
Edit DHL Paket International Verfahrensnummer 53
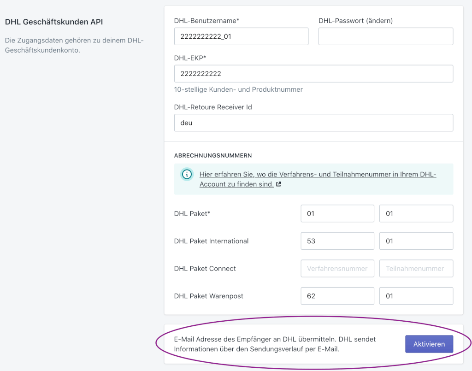point(337,241)
